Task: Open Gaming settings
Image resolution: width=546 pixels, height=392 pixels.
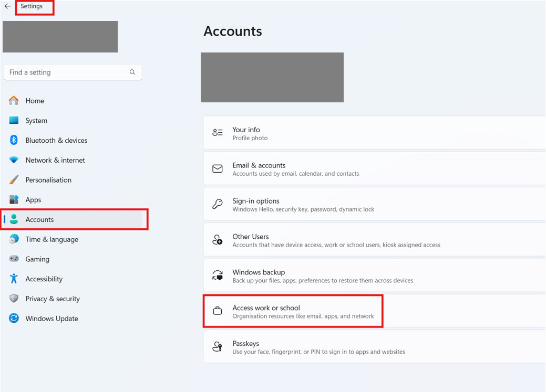Action: (x=73, y=259)
